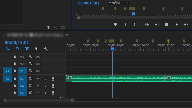Toggle Linked Selection in timeline
192x108 pixels.
click(27, 49)
